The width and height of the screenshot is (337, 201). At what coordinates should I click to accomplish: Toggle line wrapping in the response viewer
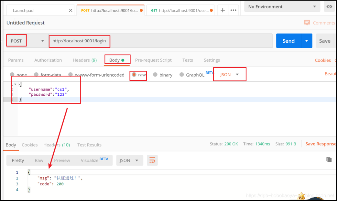[152, 160]
